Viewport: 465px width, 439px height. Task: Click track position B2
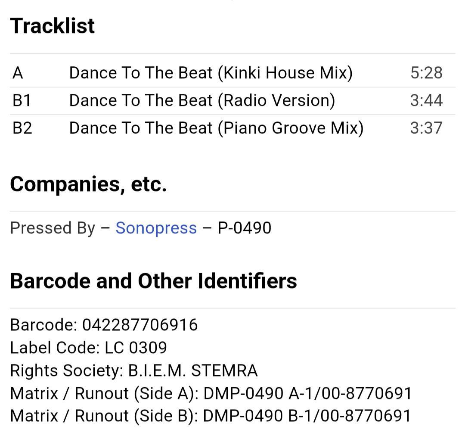(x=22, y=128)
